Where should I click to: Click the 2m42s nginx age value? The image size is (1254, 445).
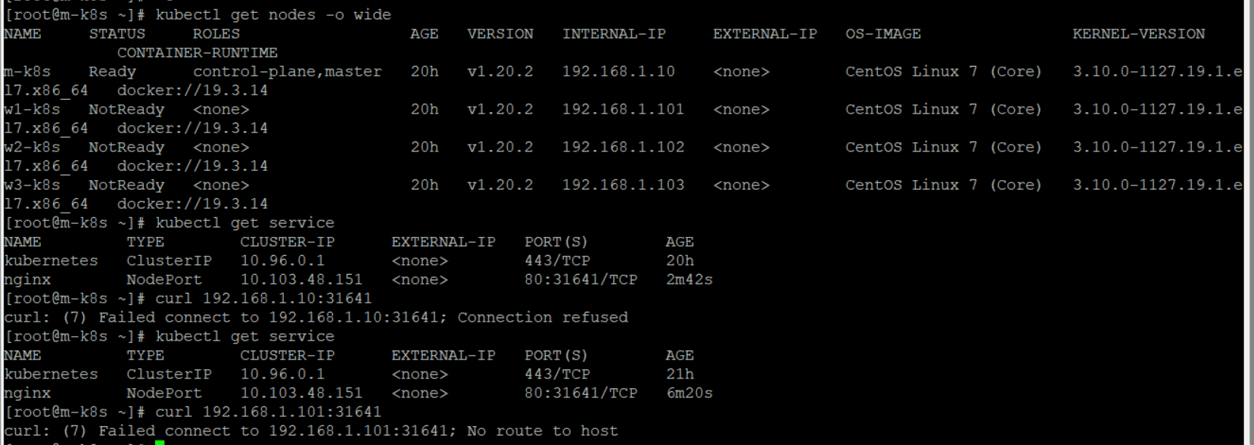point(689,279)
